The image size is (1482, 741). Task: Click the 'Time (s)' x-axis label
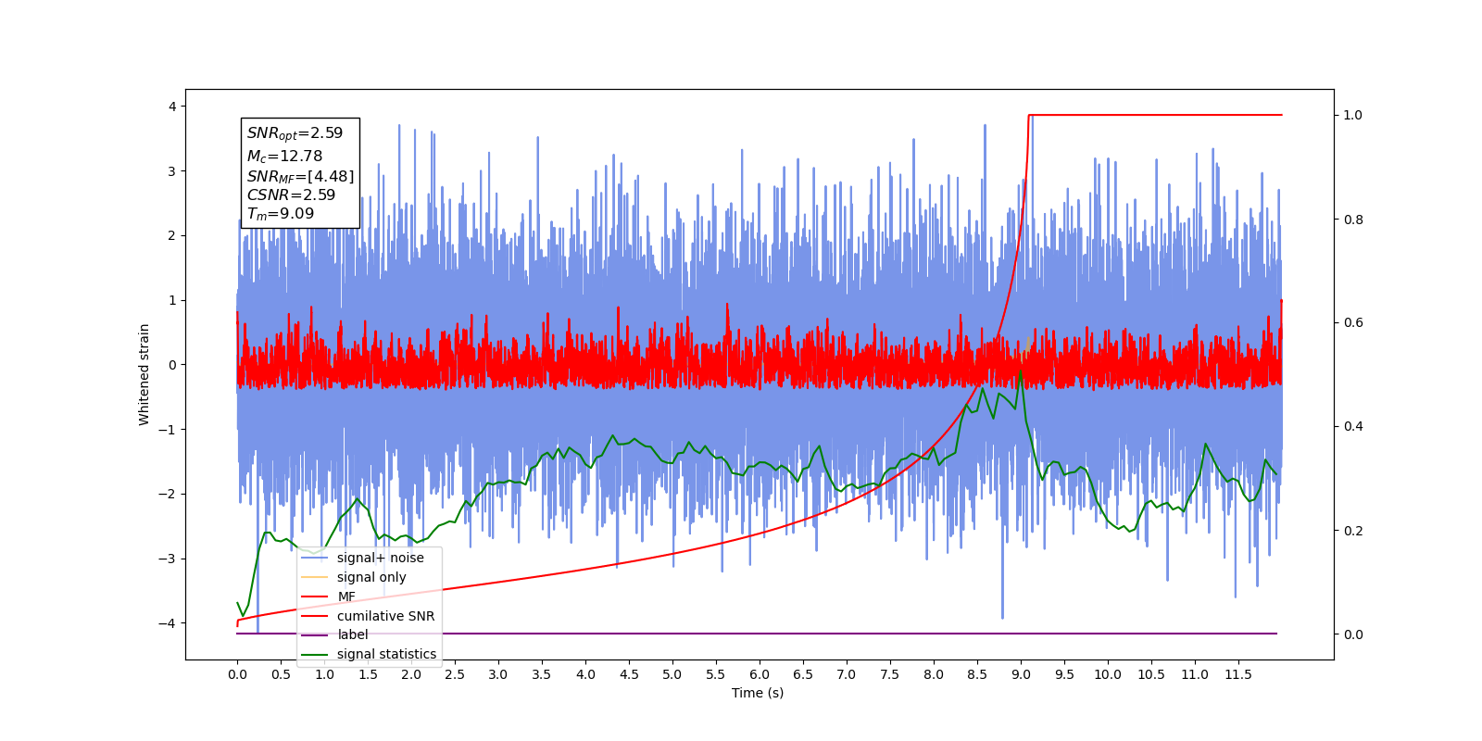[758, 693]
